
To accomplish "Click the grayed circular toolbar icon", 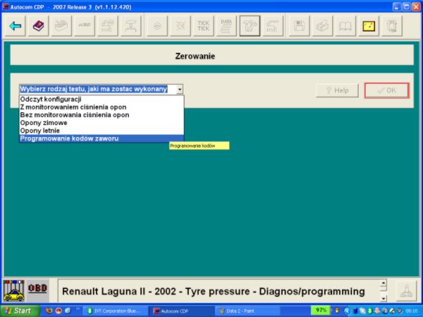I will coord(157,26).
